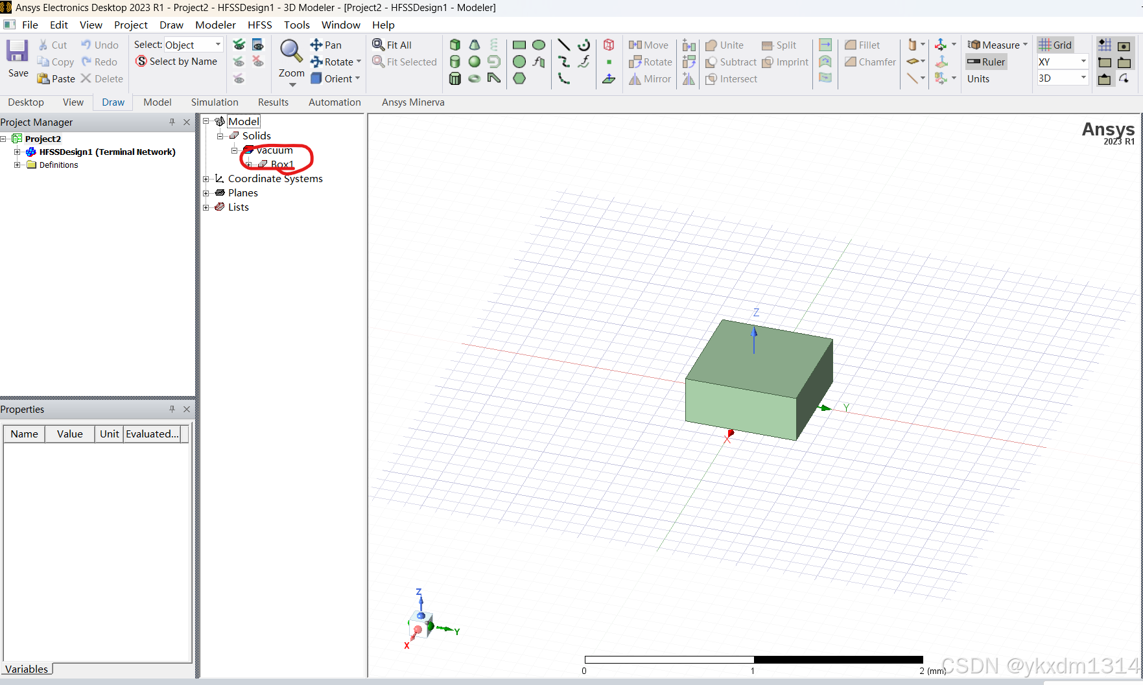This screenshot has width=1143, height=685.
Task: Select the Draw bondwire tool
Action: tap(494, 78)
